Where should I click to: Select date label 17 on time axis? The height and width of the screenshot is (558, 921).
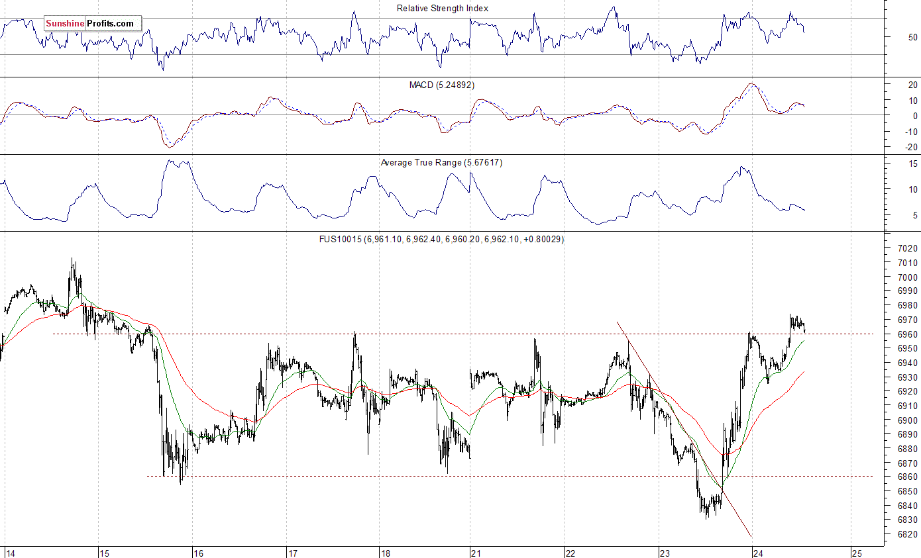[x=293, y=553]
